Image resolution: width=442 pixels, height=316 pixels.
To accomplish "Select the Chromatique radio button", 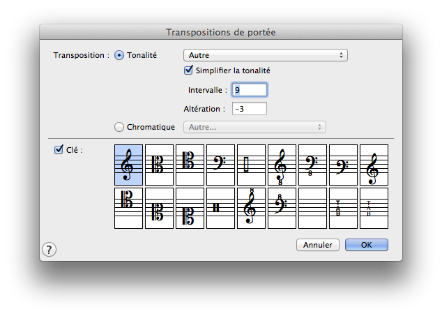I will click(x=119, y=127).
